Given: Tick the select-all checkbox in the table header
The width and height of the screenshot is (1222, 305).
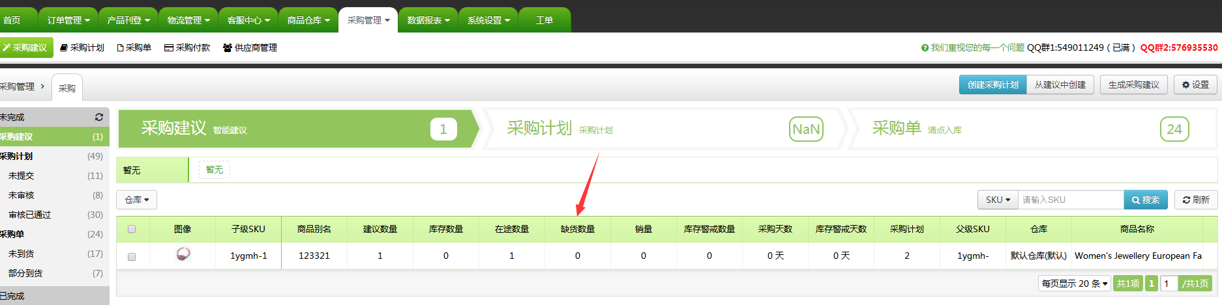Looking at the screenshot, I should pos(132,229).
